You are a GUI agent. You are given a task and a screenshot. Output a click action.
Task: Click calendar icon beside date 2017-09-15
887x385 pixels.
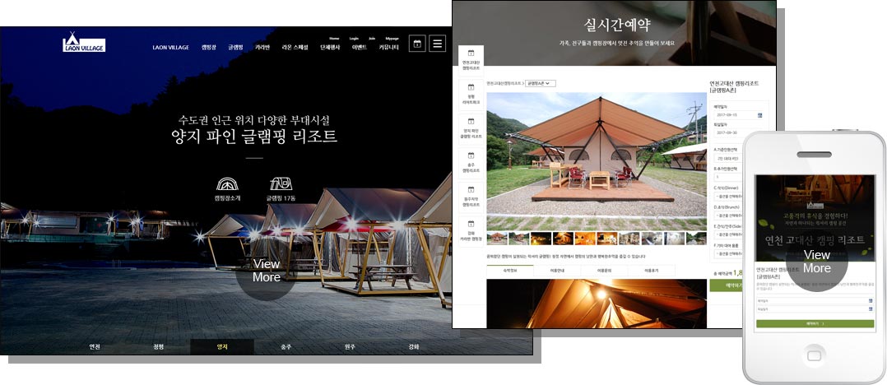click(x=759, y=115)
